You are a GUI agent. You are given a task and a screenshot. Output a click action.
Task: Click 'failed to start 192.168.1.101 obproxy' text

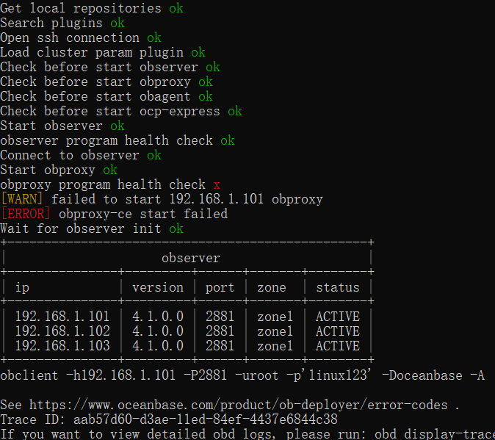pyautogui.click(x=187, y=199)
